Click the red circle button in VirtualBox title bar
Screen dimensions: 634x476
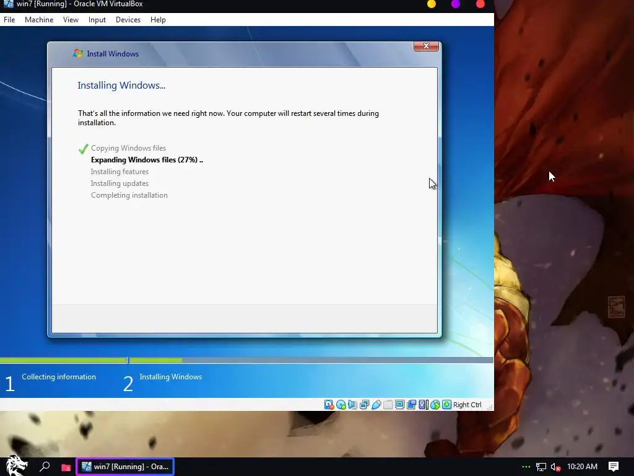[x=480, y=4]
